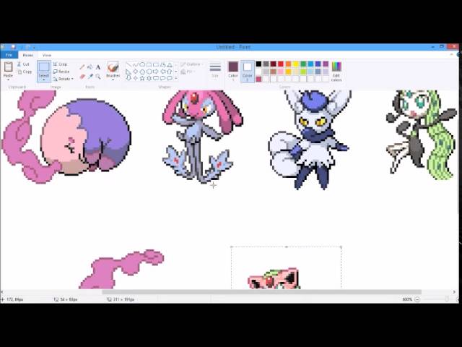462x347 pixels.
Task: Expand the Paste options arrow
Action: (8, 78)
